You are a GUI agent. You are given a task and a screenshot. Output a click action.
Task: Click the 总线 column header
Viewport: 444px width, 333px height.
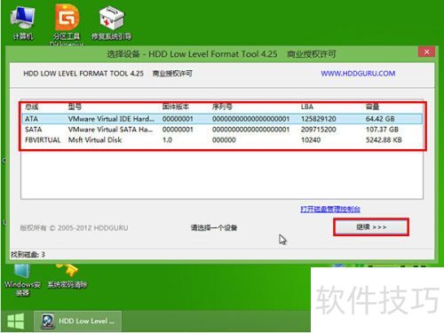point(32,107)
